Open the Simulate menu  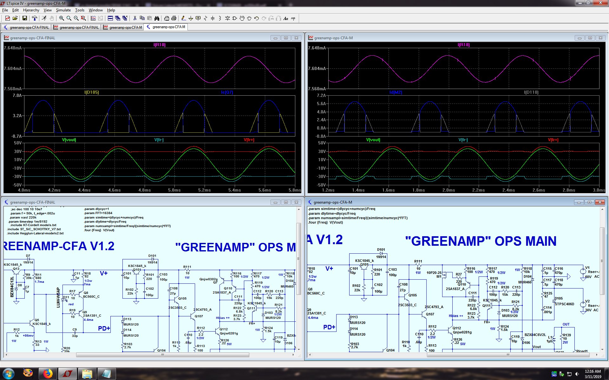[x=63, y=10]
